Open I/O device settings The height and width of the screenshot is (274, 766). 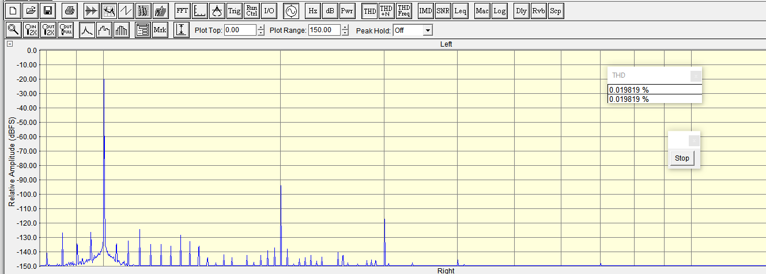tap(269, 10)
